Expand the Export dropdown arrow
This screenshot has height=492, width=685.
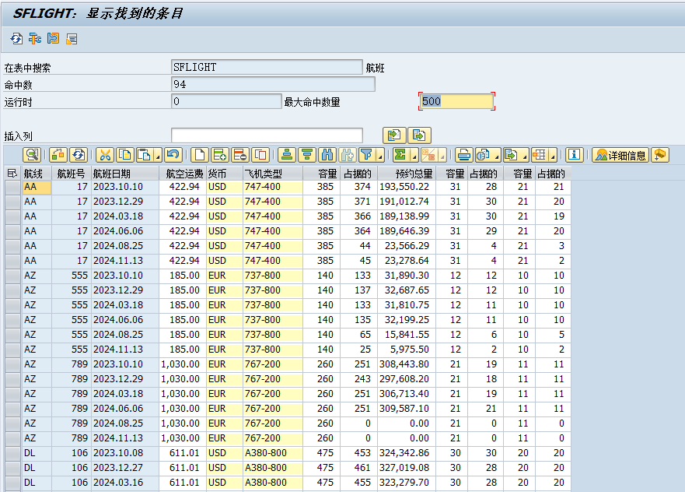click(525, 156)
